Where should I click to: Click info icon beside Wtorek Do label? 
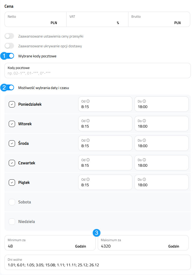(x=145, y=120)
